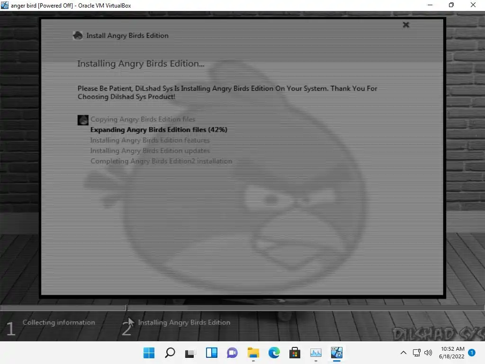Image resolution: width=485 pixels, height=364 pixels.
Task: Switch to VirtualBox VM taskbar icon
Action: coord(337,353)
